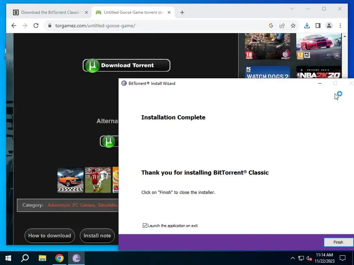This screenshot has width=354, height=265.
Task: Open the red car racing game thumbnail
Action: click(x=318, y=47)
